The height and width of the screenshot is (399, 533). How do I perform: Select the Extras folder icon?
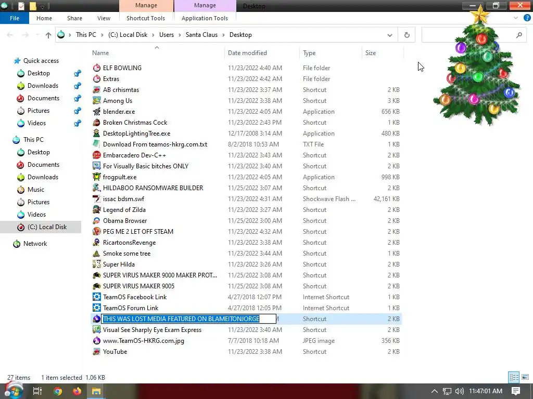coord(96,79)
